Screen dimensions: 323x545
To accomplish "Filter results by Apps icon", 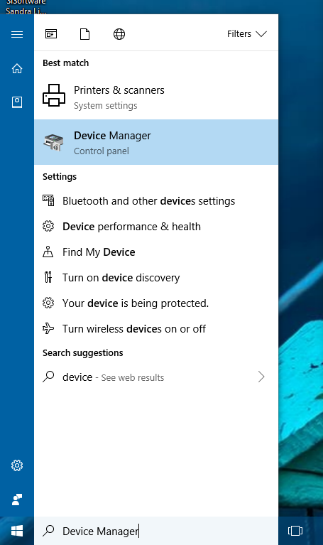I will (x=51, y=34).
